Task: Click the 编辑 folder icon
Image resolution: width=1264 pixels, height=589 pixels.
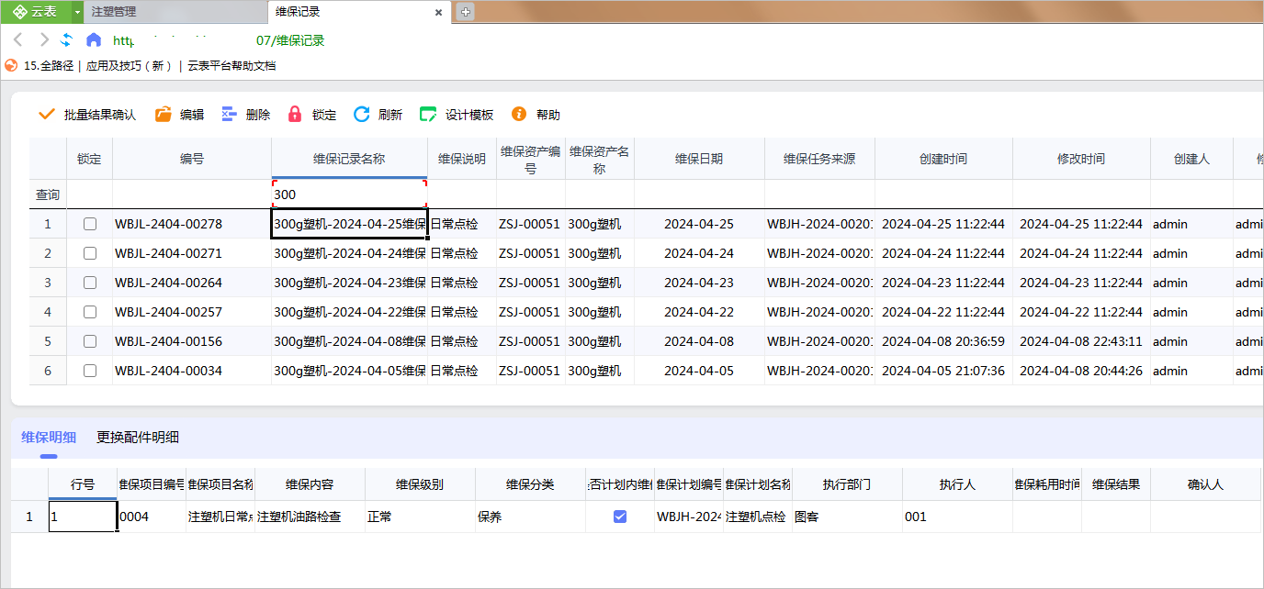Action: point(164,115)
